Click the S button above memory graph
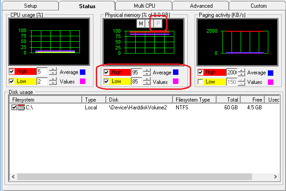Screen dimensions: 286x191 tap(150, 23)
